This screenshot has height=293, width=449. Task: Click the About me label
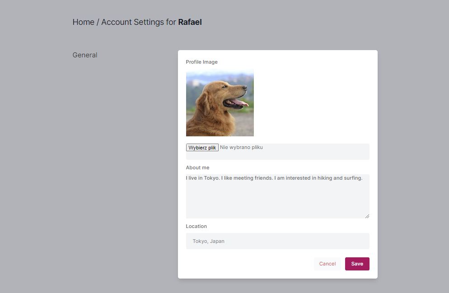[197, 167]
